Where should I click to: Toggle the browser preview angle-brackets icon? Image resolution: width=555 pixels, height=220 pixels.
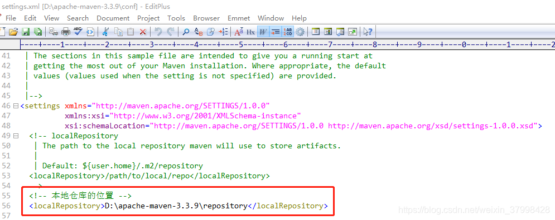(90, 32)
